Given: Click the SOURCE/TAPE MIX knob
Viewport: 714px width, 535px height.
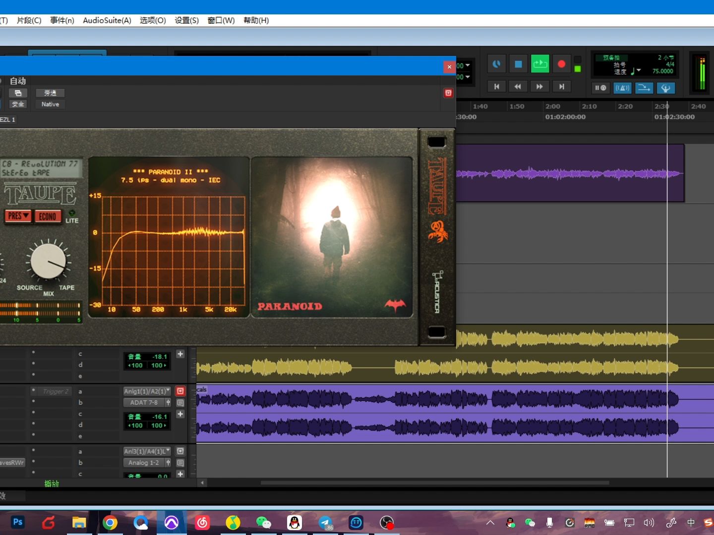Looking at the screenshot, I should (48, 261).
